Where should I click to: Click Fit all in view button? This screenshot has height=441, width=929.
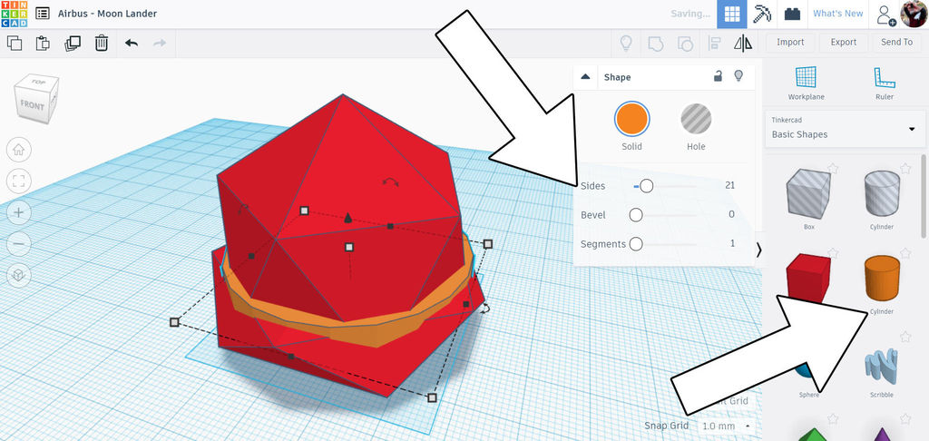pyautogui.click(x=18, y=181)
